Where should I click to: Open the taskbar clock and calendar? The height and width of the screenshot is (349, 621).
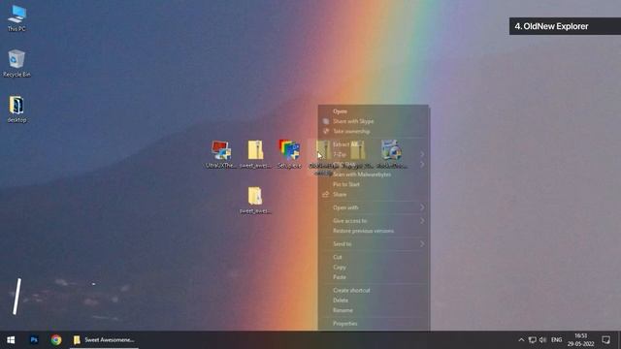(x=580, y=340)
